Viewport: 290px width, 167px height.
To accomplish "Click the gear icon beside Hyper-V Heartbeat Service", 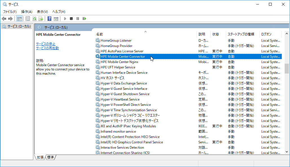I will [98, 99].
